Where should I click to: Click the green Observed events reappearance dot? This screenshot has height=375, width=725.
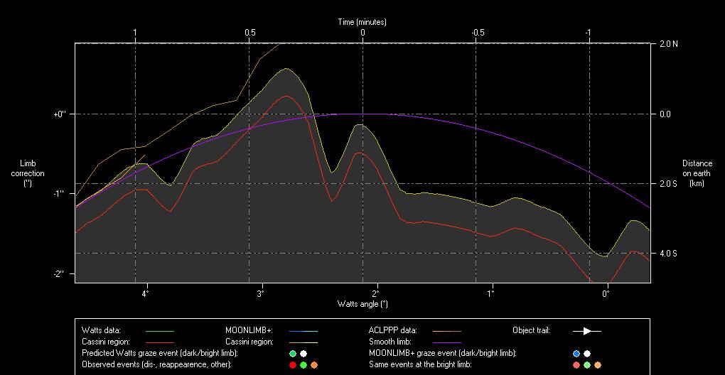coord(304,365)
